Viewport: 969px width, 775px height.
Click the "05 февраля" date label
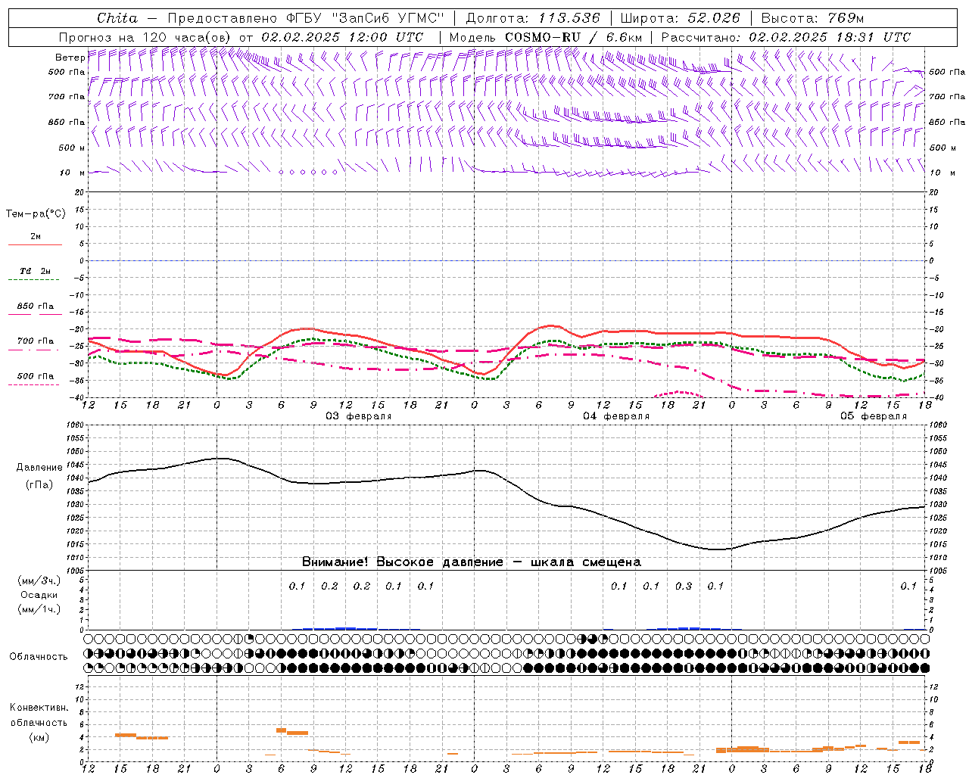coord(874,416)
